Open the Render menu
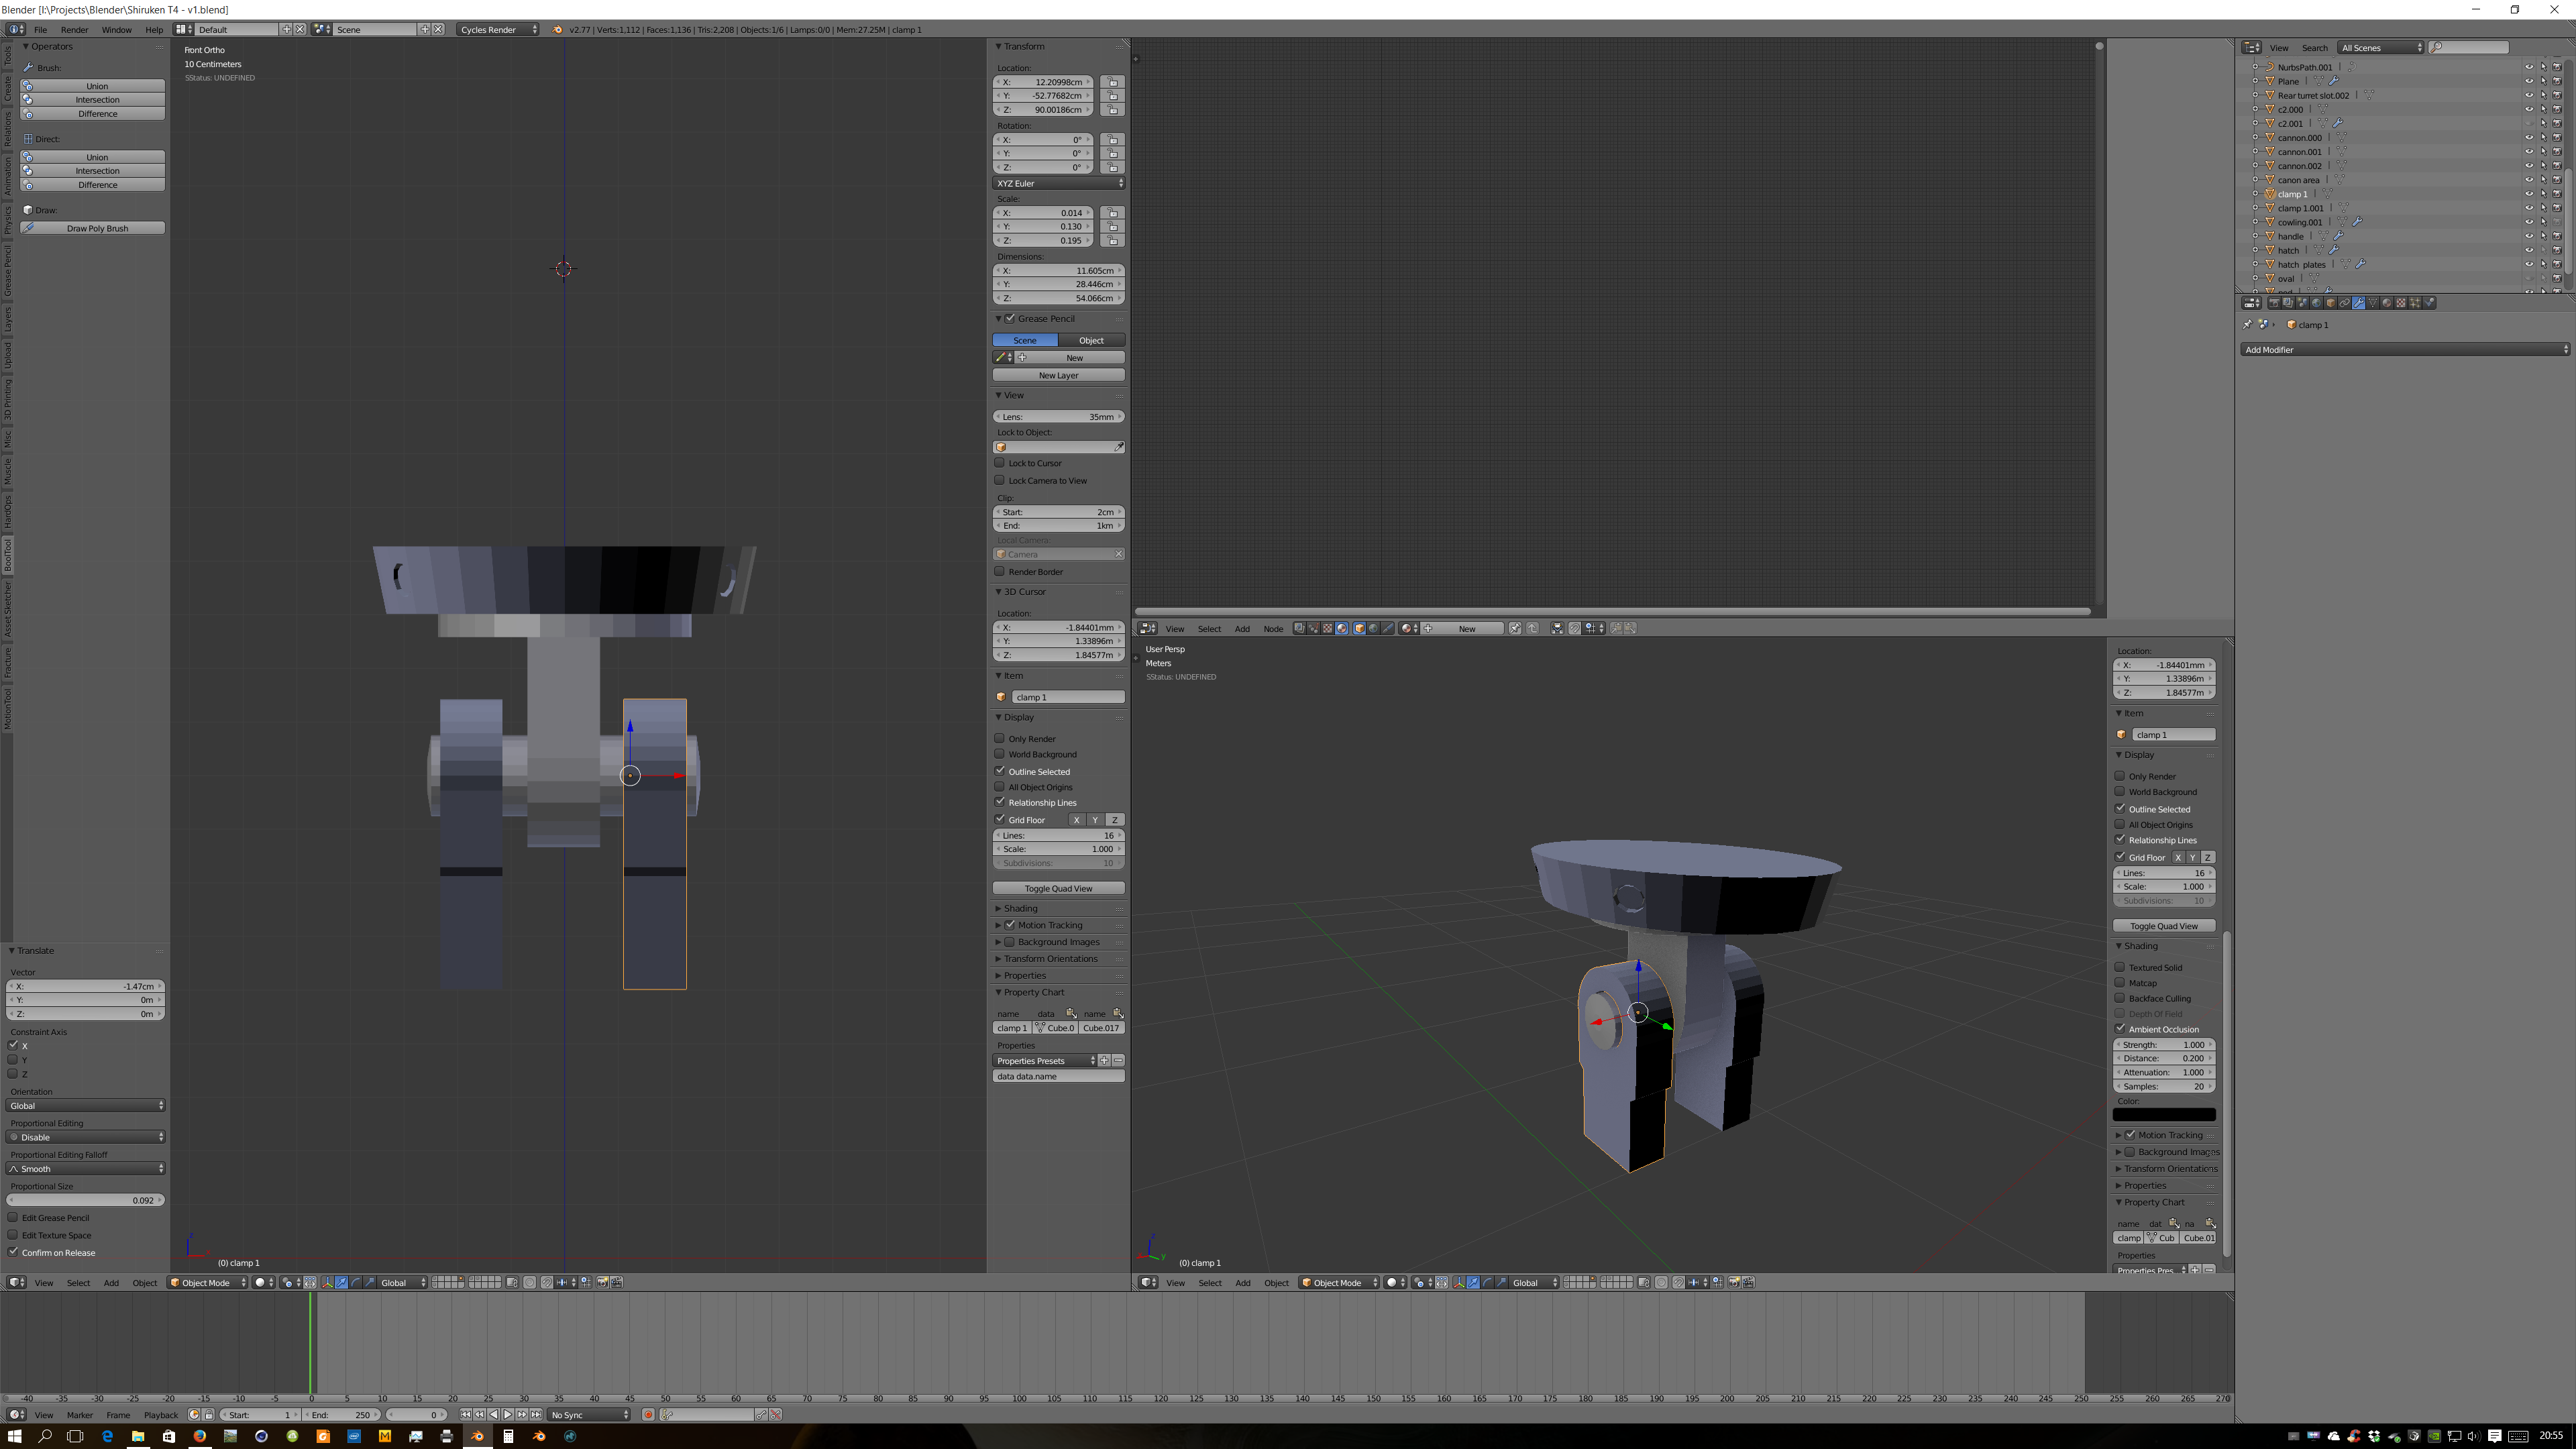This screenshot has height=1449, width=2576. 74,29
